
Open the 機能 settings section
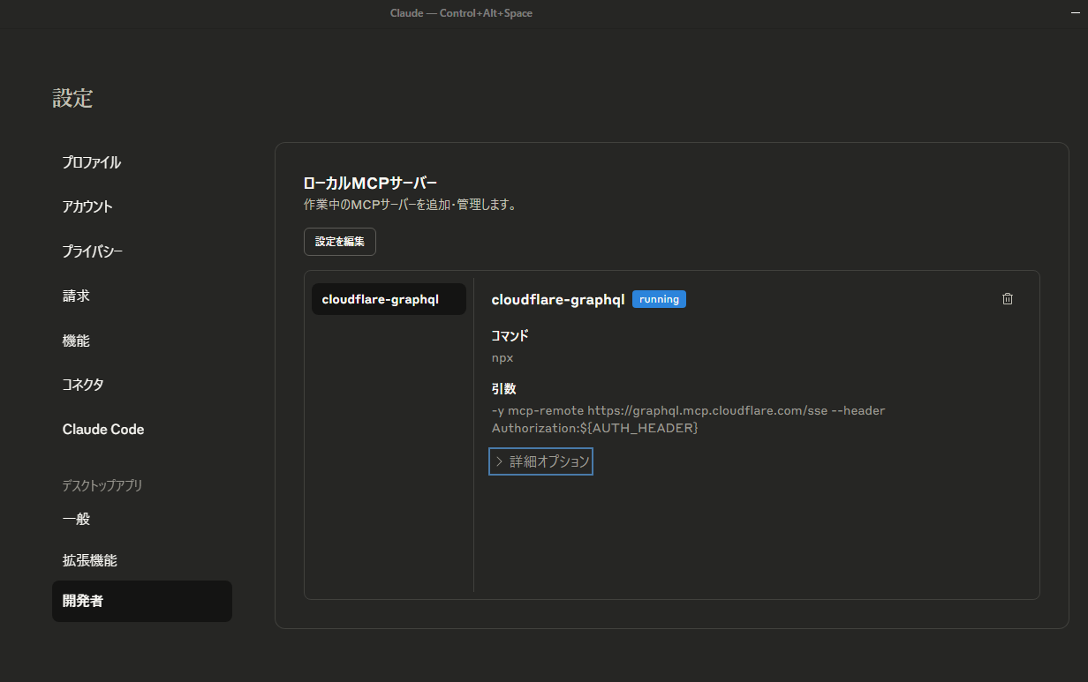[x=76, y=341]
